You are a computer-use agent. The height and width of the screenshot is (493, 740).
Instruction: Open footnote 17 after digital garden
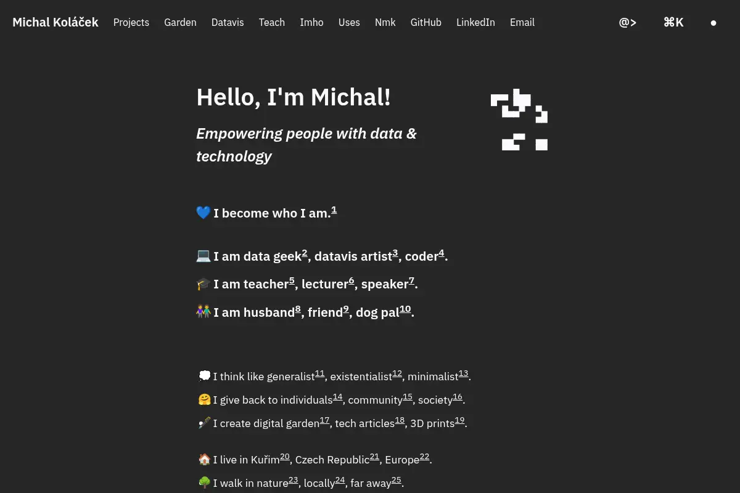(x=325, y=420)
